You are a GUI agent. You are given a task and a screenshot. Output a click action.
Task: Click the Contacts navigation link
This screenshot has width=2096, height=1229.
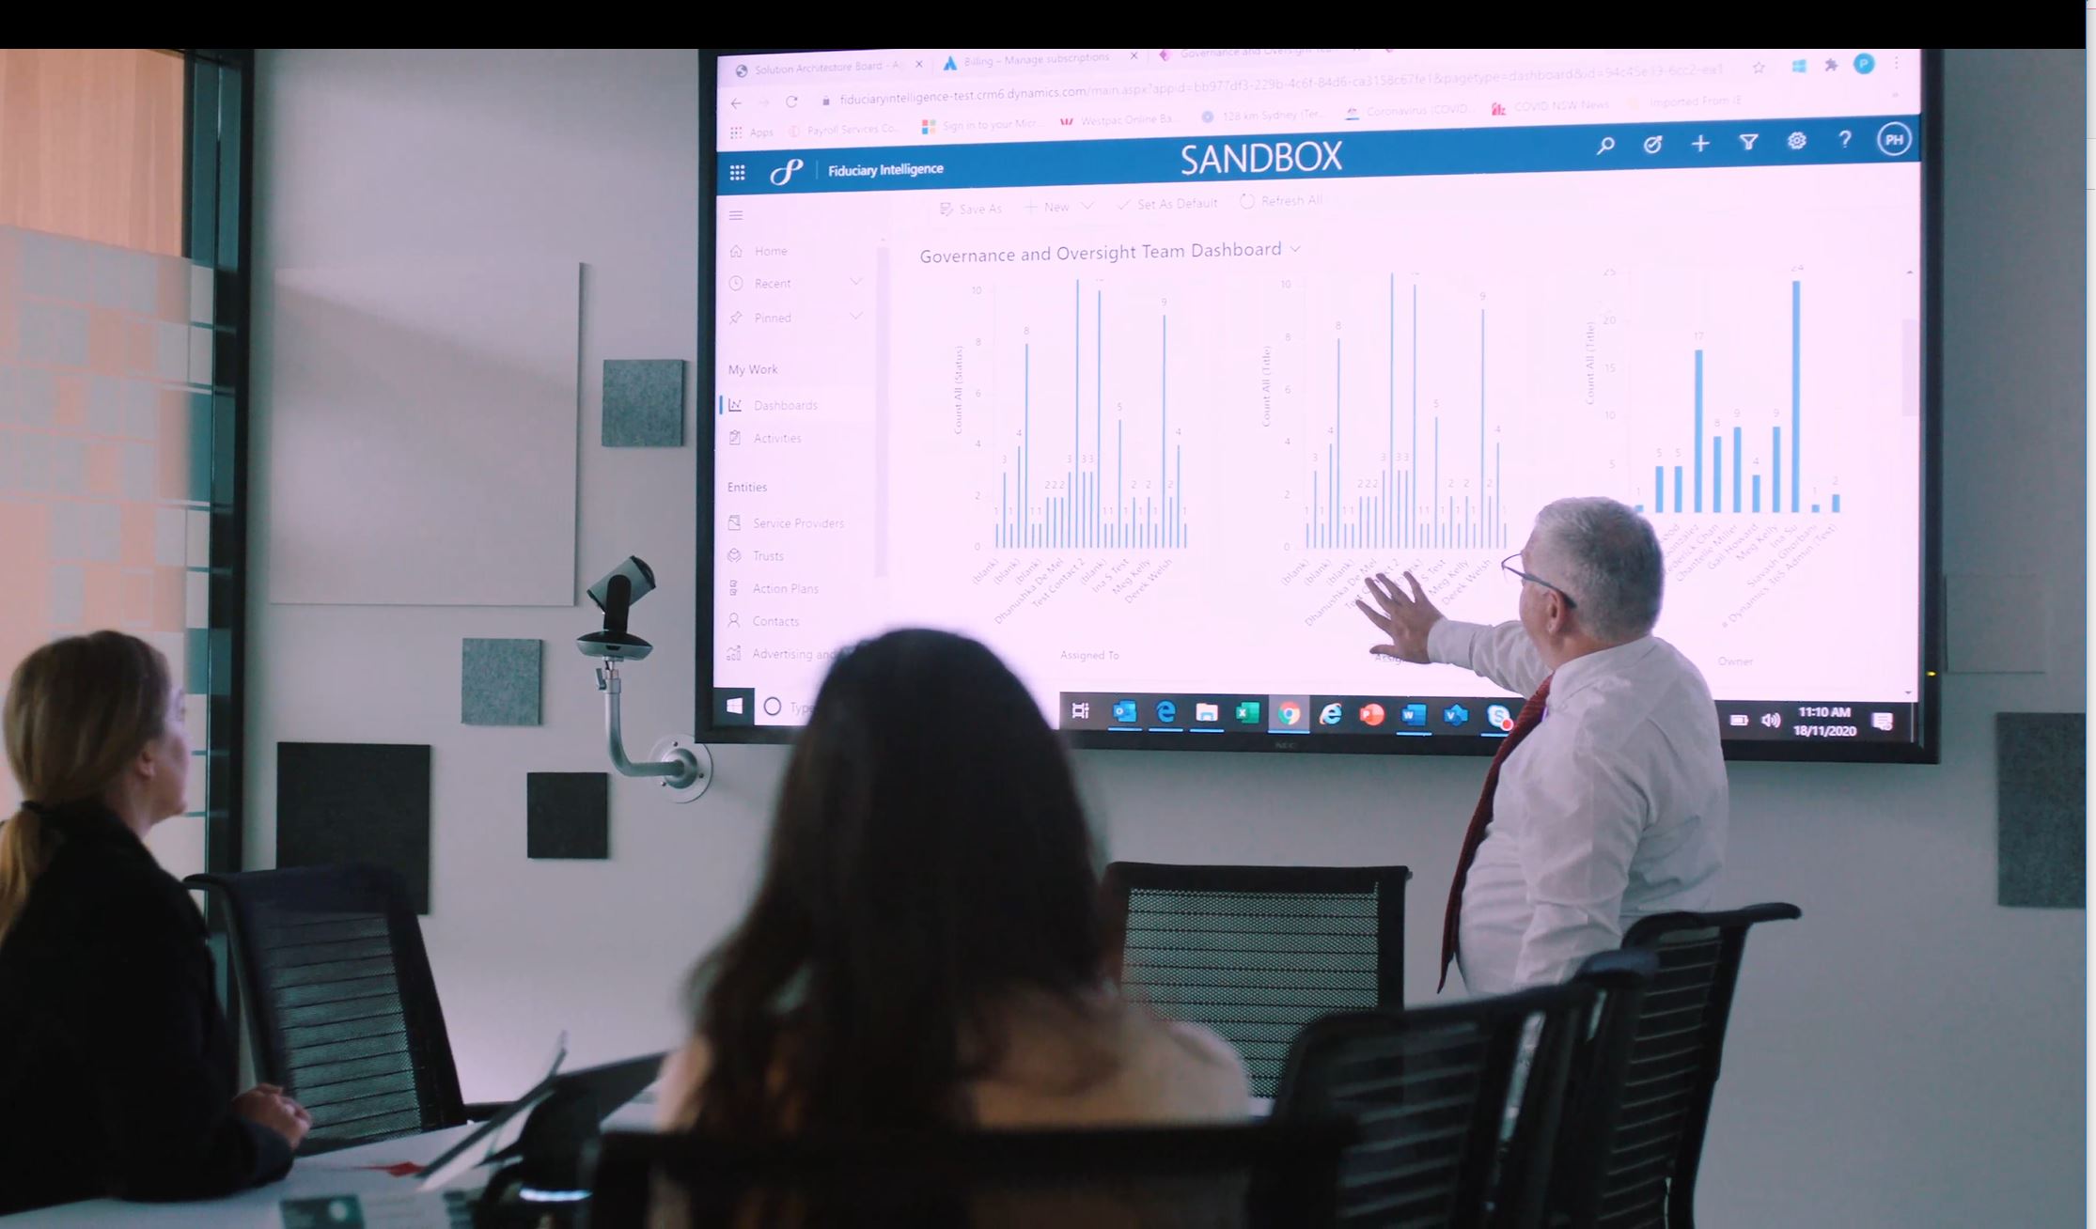point(775,620)
